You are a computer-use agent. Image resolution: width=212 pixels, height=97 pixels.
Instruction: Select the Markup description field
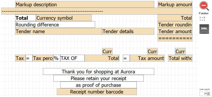pyautogui.click(x=85, y=4)
